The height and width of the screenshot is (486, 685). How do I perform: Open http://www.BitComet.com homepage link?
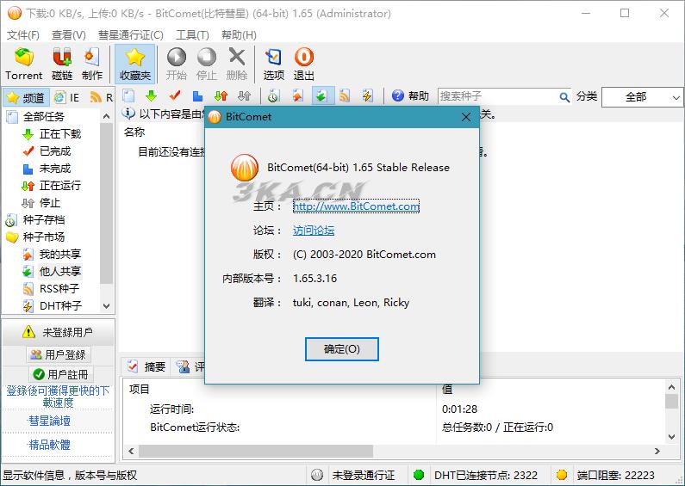point(356,206)
